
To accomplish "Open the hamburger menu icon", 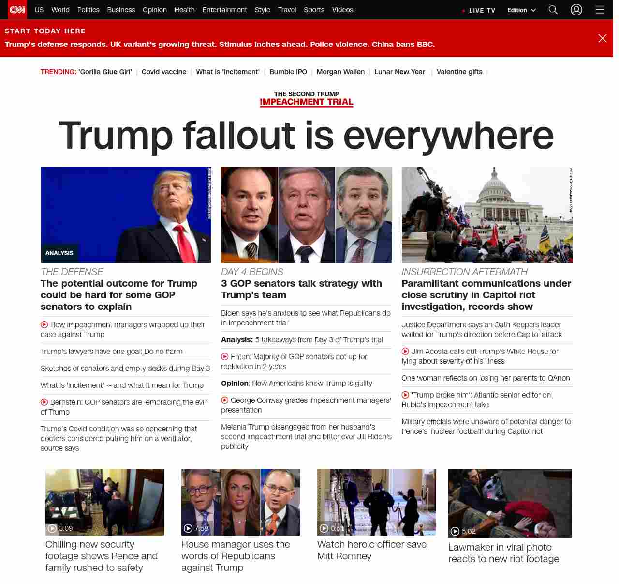I will coord(600,10).
